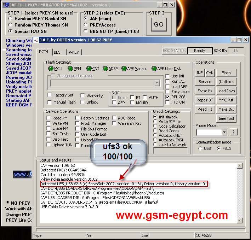Switch to the DCT4 tab
The height and width of the screenshot is (240, 251).
44,52
